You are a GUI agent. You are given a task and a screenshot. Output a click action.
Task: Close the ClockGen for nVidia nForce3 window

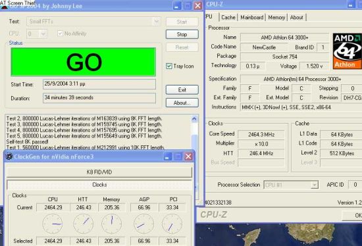tap(188, 157)
